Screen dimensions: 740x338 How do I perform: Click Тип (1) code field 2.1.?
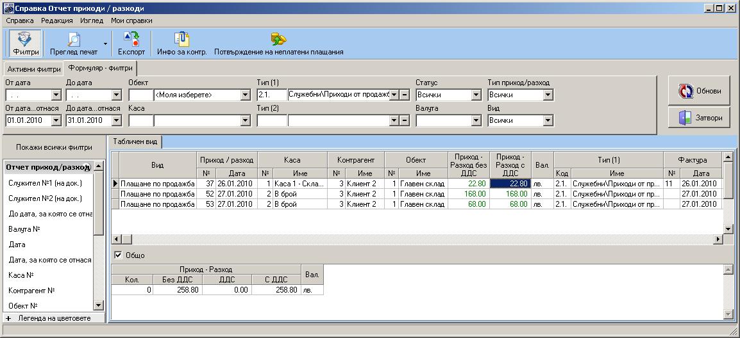pyautogui.click(x=272, y=95)
